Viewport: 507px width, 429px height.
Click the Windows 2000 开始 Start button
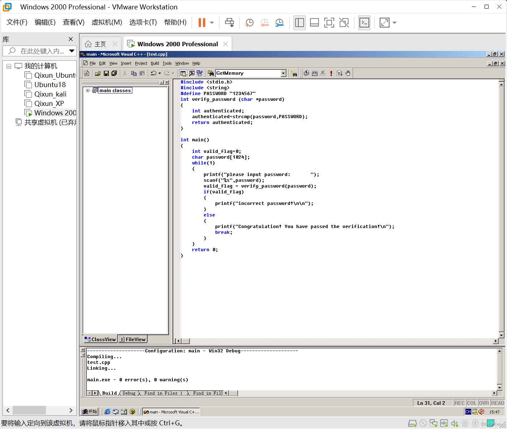(90, 412)
